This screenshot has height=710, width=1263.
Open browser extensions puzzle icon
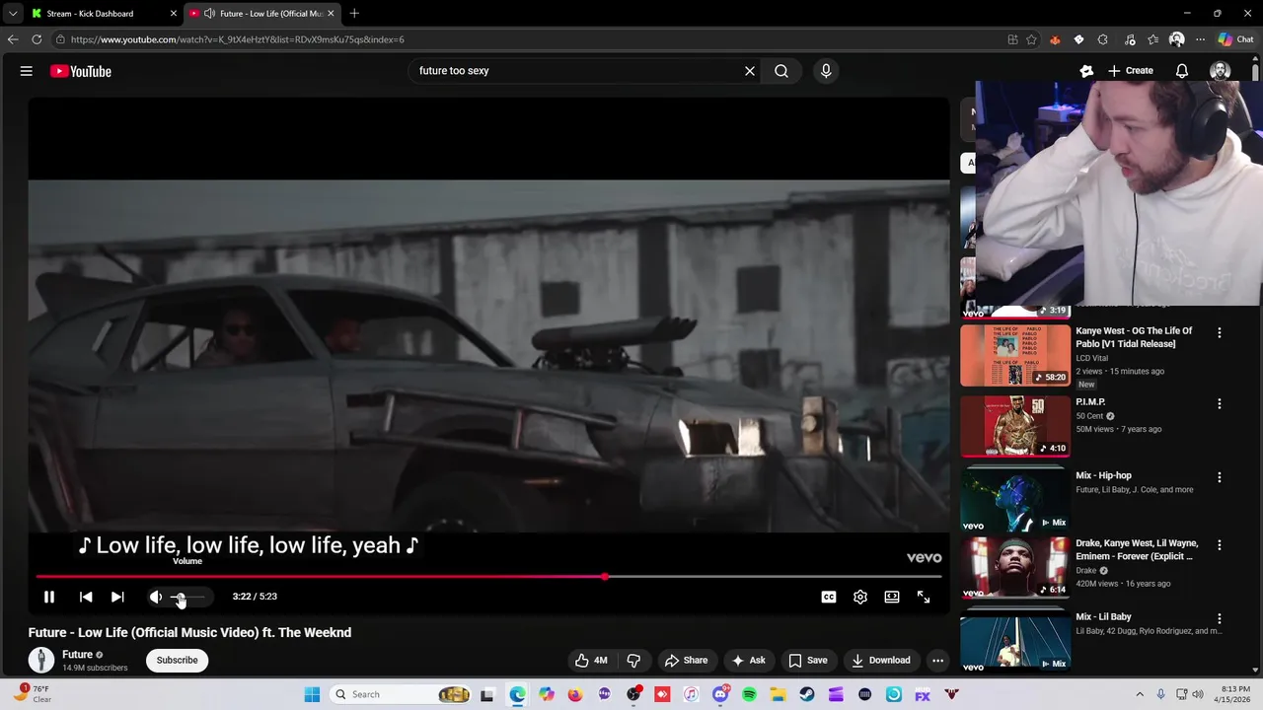tap(1102, 39)
